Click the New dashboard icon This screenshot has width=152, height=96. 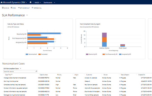click(12, 8)
